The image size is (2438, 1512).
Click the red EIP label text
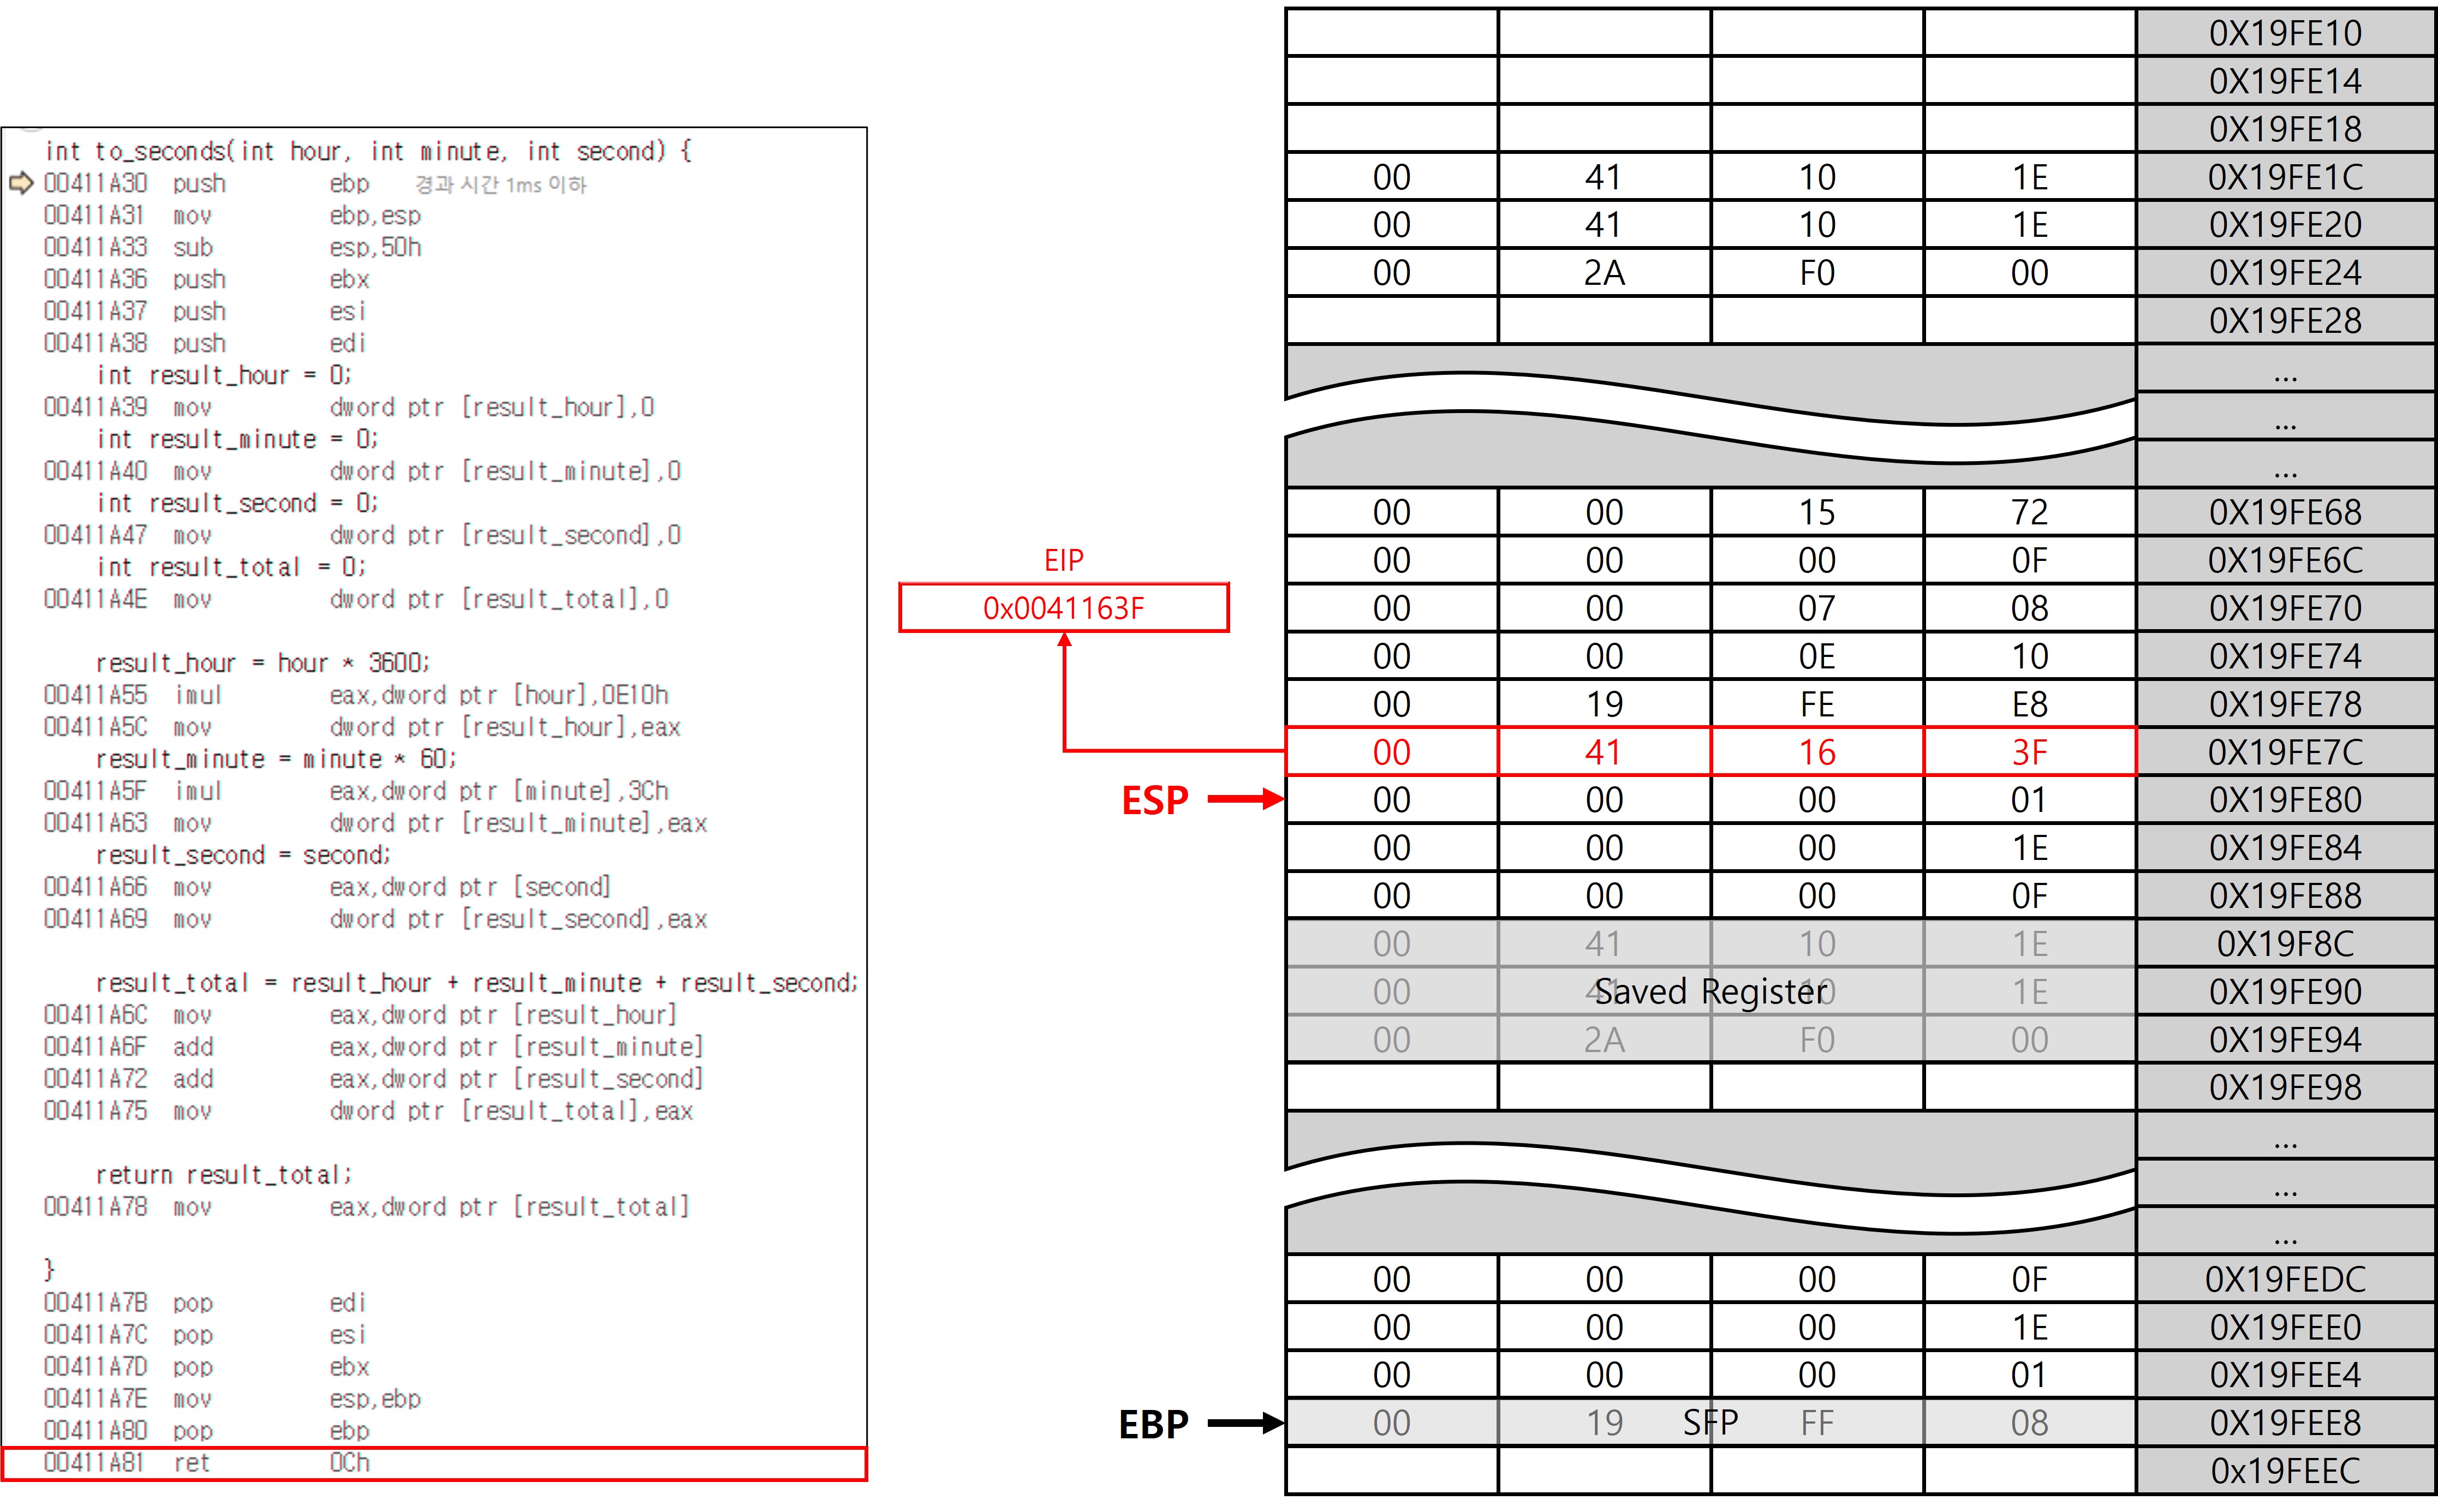point(1063,561)
